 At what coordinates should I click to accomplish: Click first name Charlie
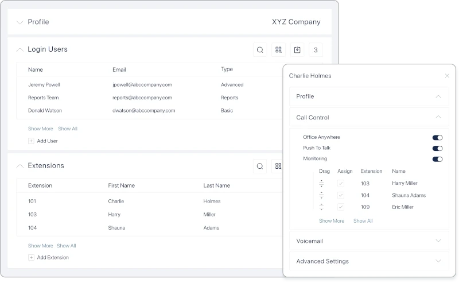(x=116, y=201)
